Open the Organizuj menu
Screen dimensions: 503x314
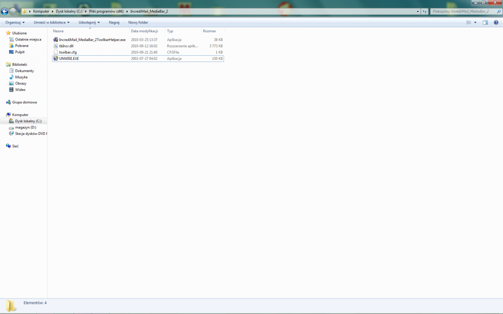(x=15, y=22)
